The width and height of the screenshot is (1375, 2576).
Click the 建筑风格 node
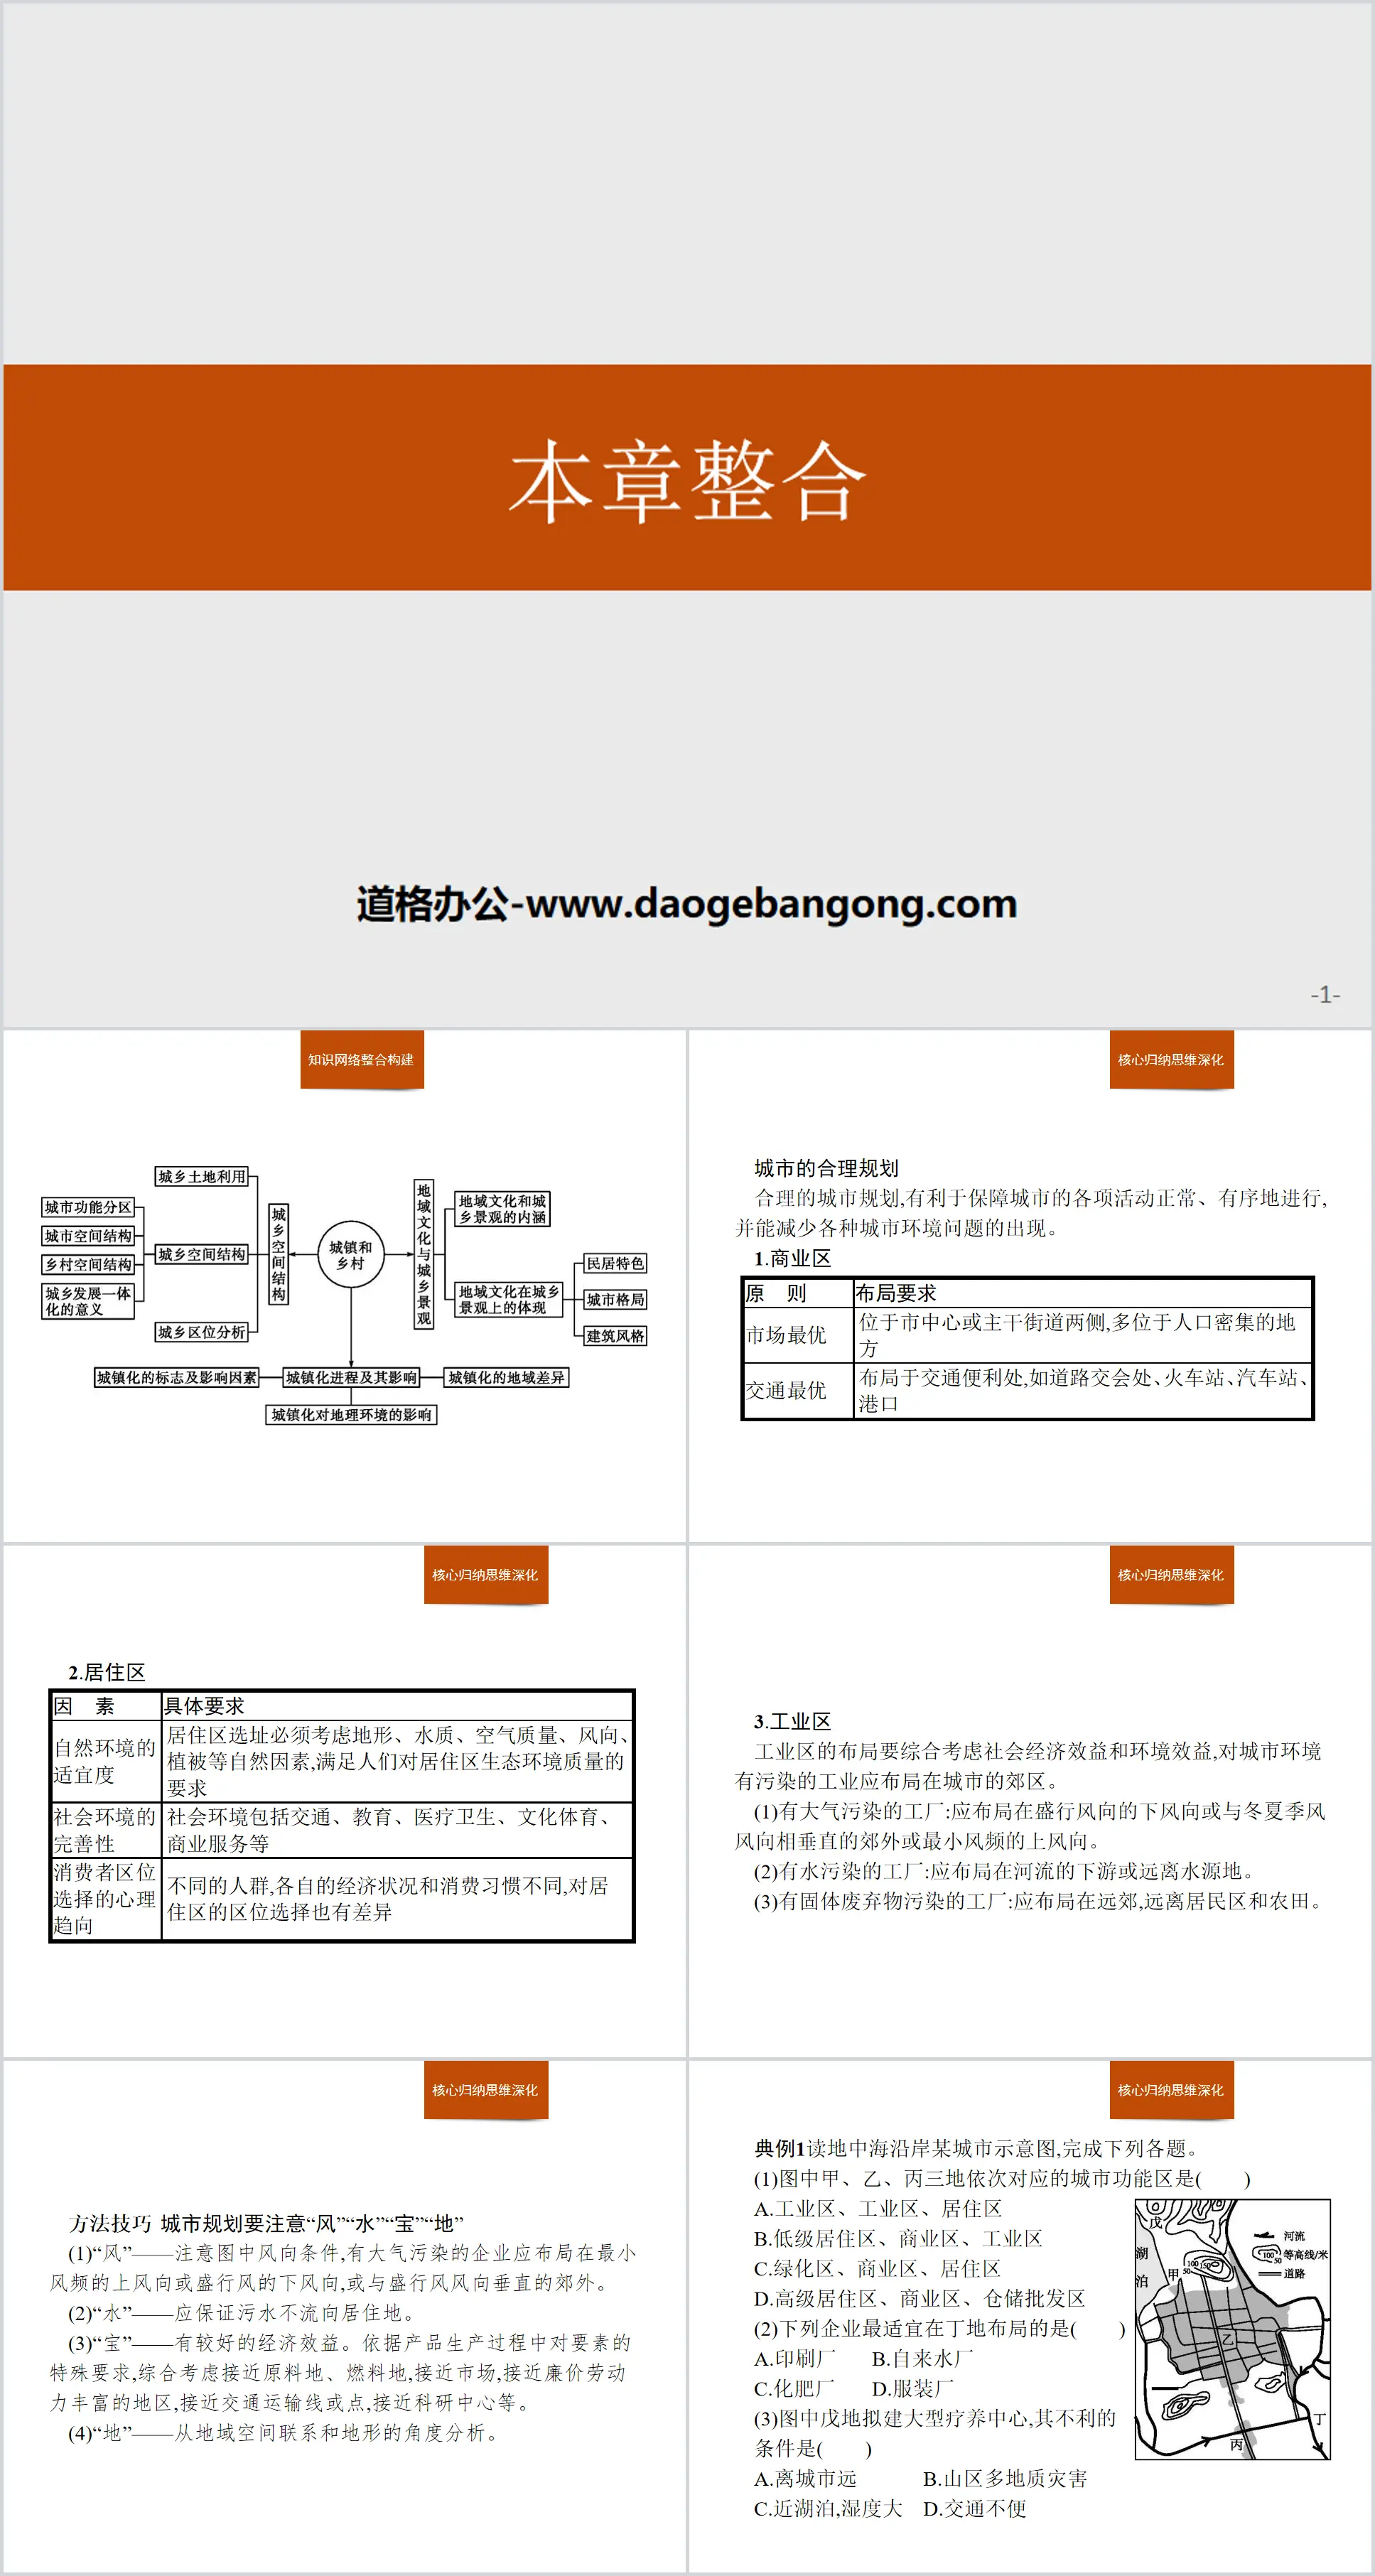(615, 1335)
